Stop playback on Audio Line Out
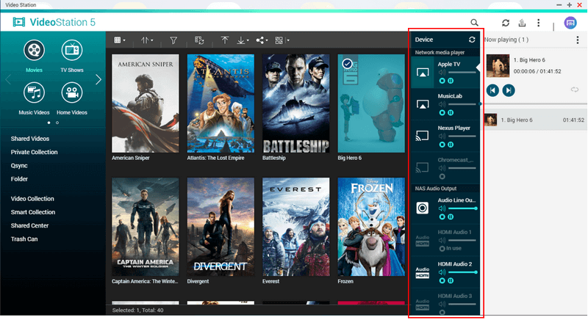The width and height of the screenshot is (588, 320). coord(442,217)
